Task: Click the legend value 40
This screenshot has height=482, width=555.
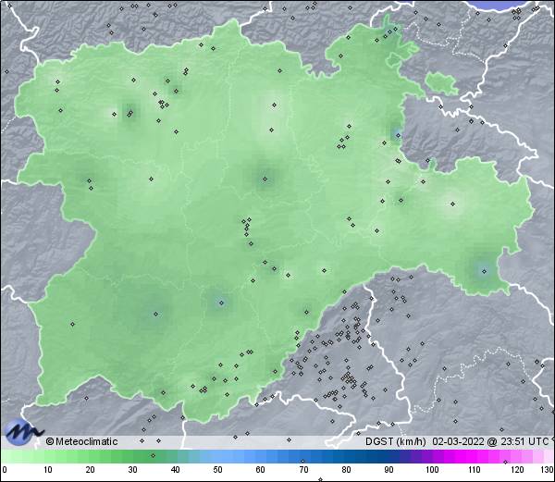Action: click(x=175, y=470)
